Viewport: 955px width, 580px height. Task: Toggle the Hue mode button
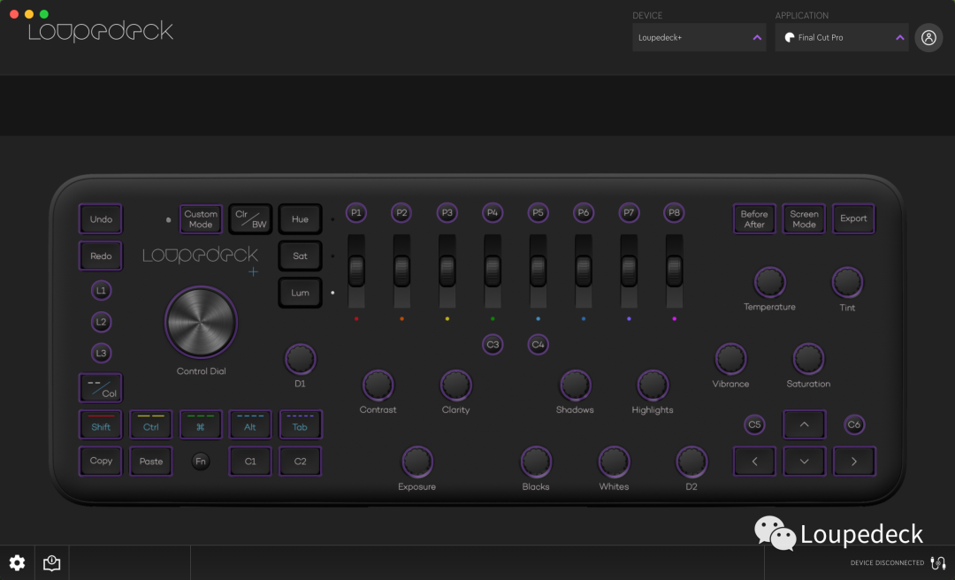[300, 219]
